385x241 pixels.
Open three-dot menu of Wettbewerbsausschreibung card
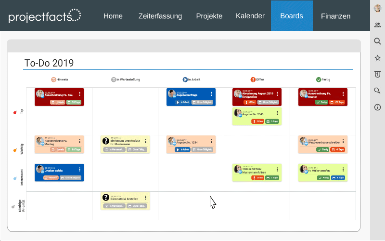click(x=343, y=141)
